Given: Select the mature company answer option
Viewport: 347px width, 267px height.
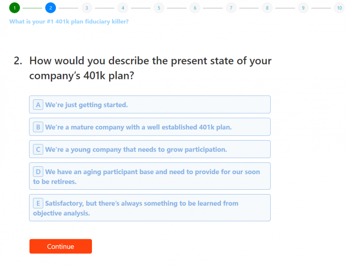Looking at the screenshot, I should (150, 127).
